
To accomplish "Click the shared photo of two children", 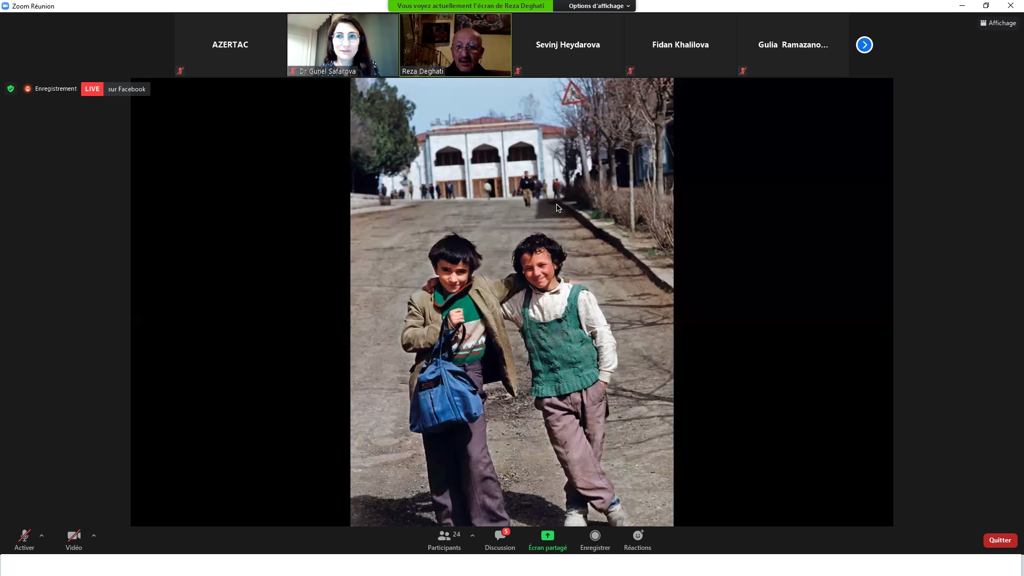I will [512, 302].
